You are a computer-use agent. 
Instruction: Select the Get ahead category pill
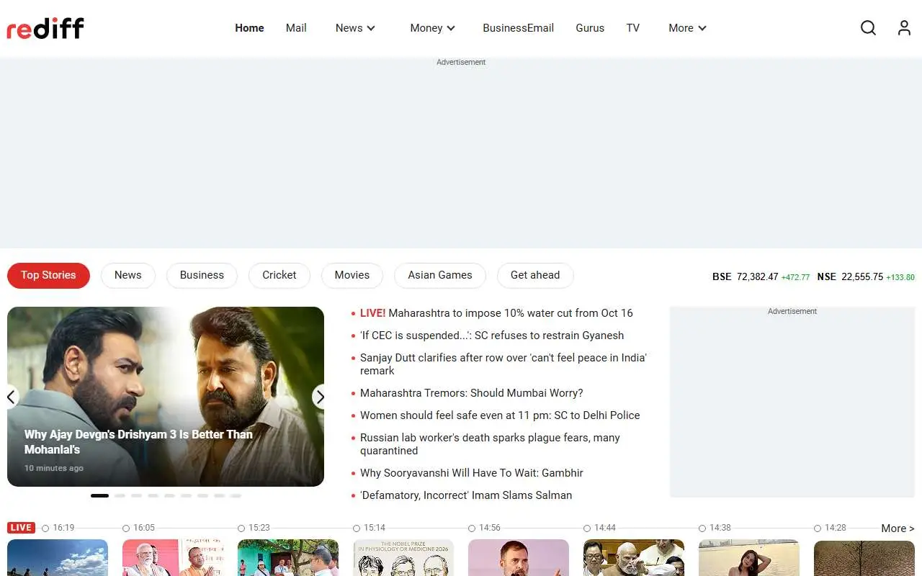point(534,275)
